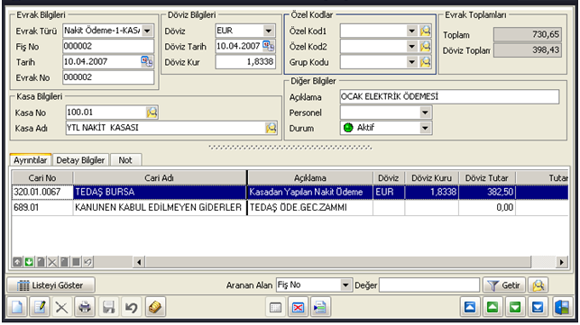
Task: Click the horizontal scrollbar left arrow
Action: [x=139, y=262]
